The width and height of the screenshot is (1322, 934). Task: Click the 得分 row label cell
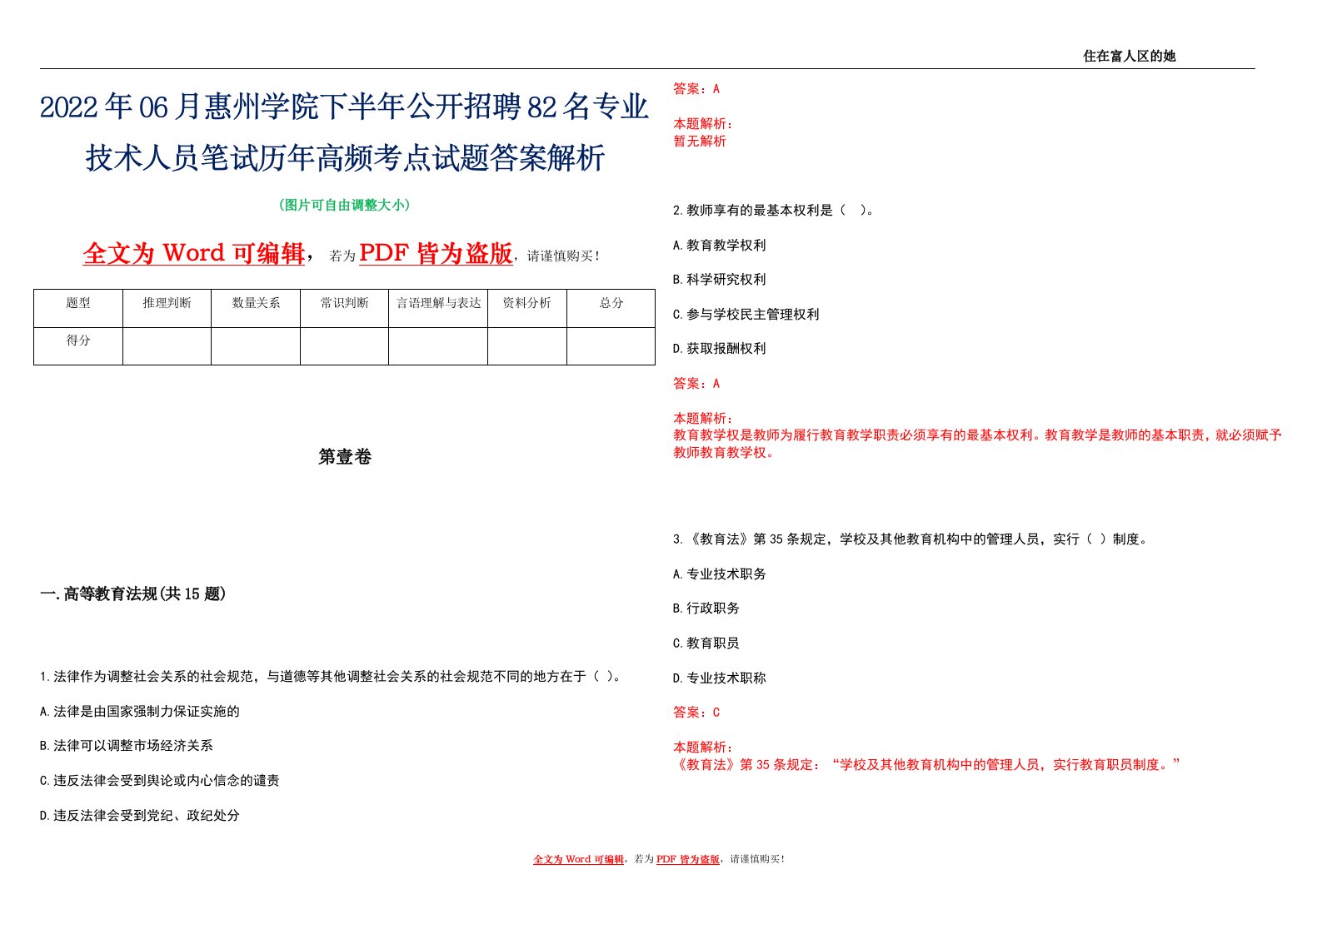pos(78,345)
